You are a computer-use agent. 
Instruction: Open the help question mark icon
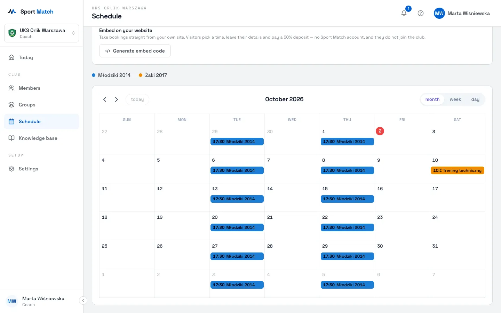point(421,13)
